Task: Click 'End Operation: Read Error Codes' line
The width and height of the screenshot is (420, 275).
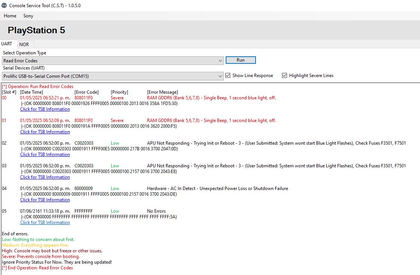Action: tap(37, 268)
